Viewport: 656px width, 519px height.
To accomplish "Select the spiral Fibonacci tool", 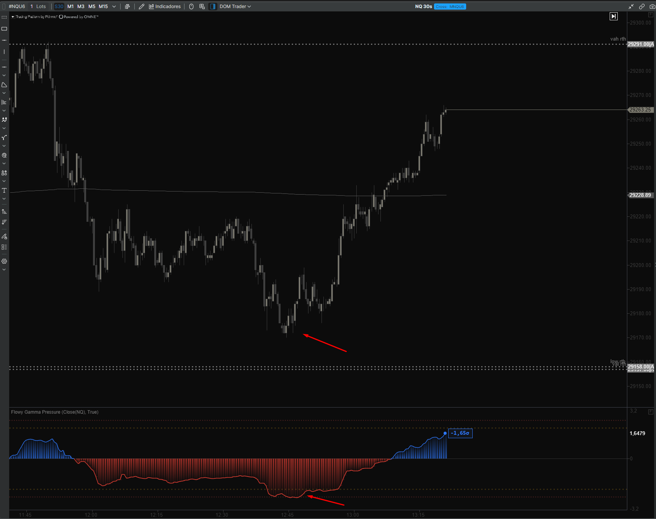I will pos(4,155).
